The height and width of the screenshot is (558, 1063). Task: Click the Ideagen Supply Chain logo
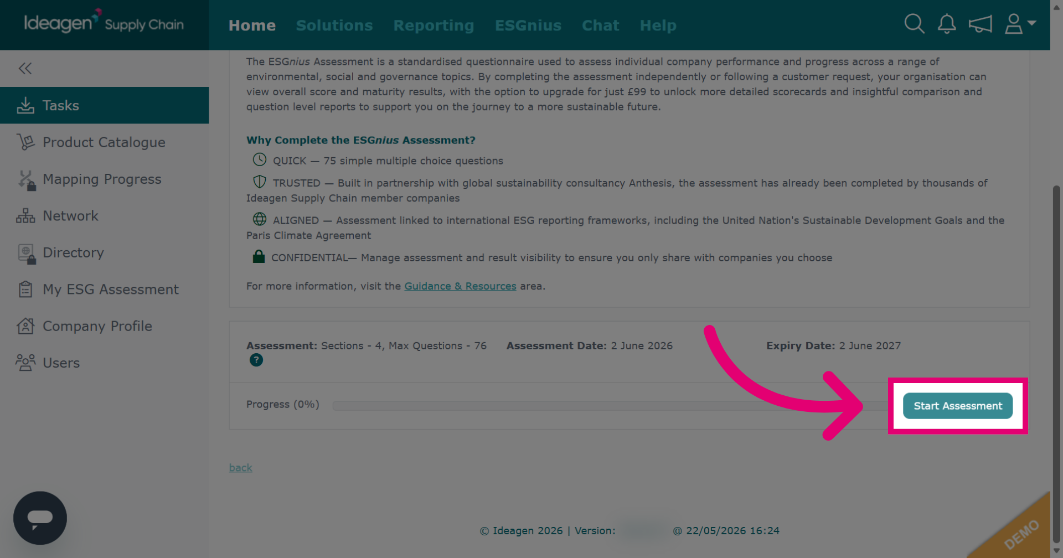click(104, 22)
